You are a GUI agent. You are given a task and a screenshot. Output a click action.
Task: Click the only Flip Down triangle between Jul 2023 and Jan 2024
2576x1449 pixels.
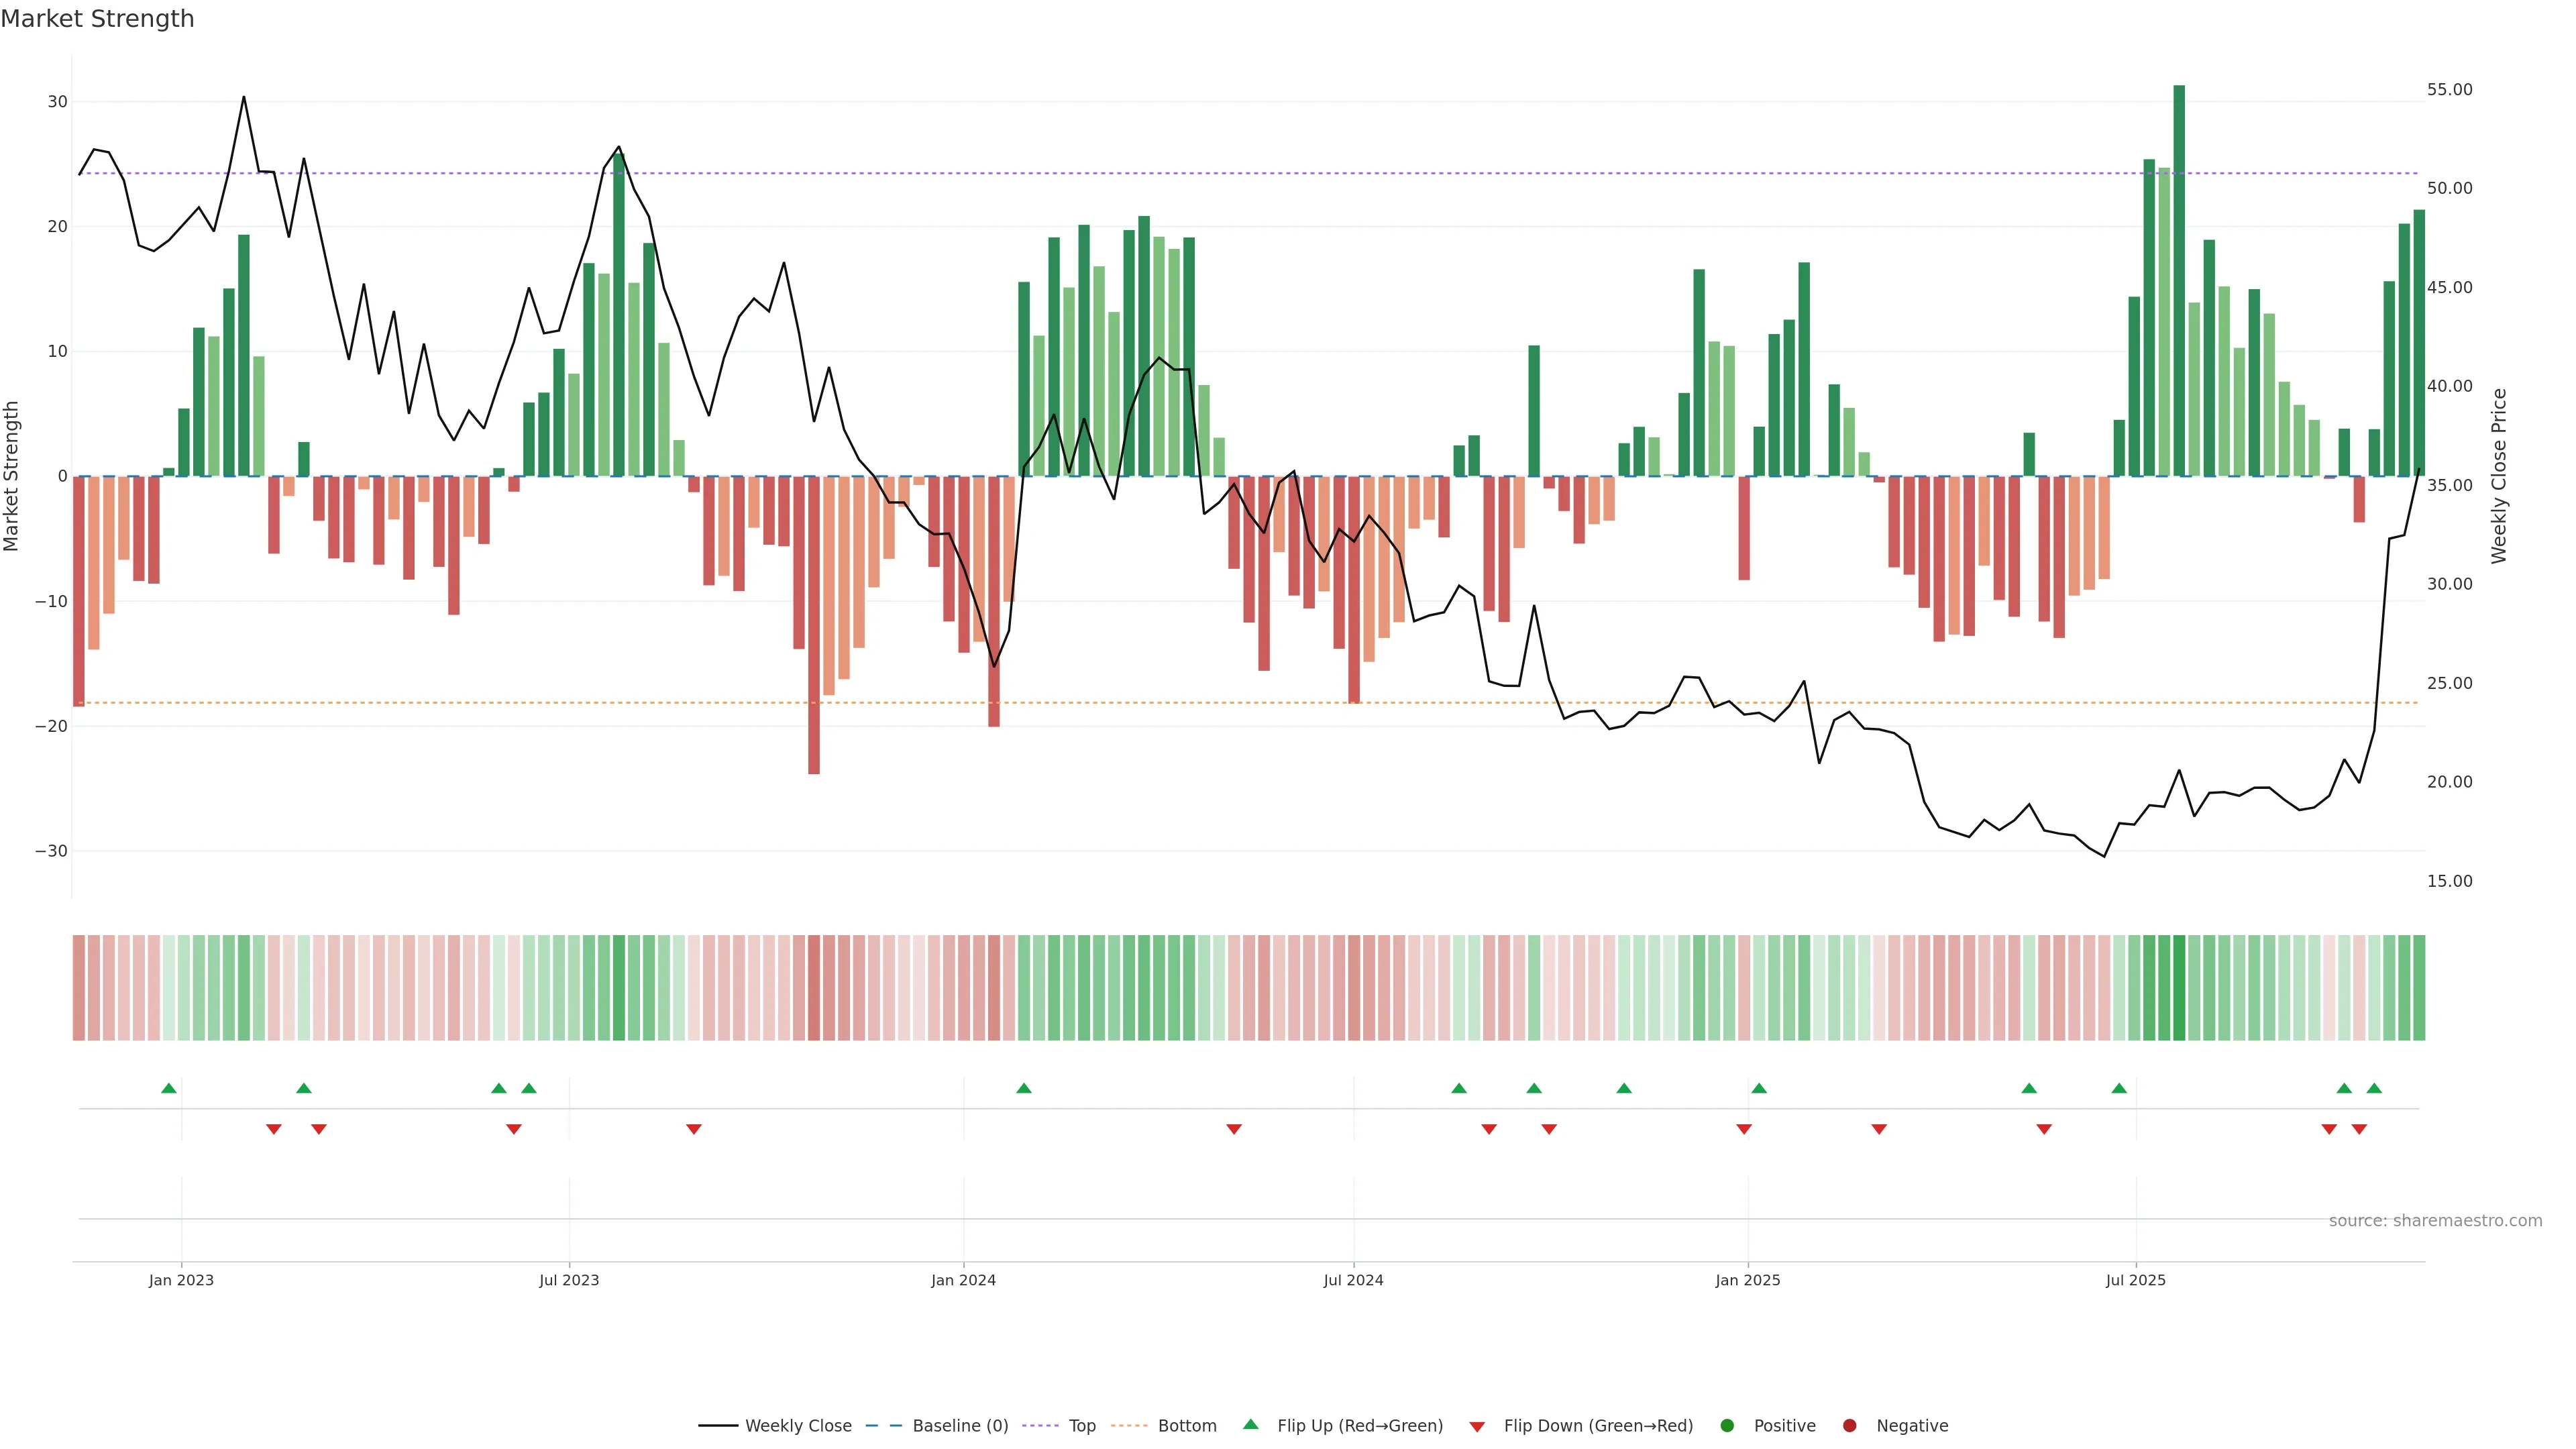point(694,1129)
